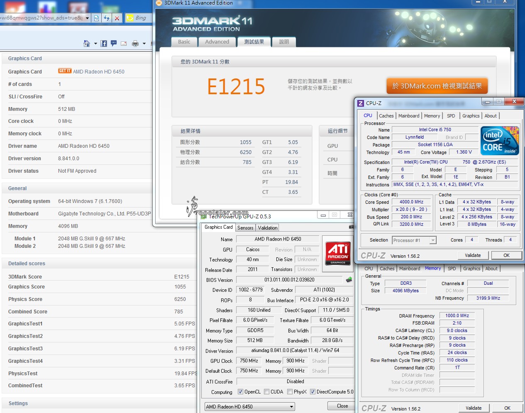The height and width of the screenshot is (413, 525).
Task: Open the Sensors tab in GPU-Z
Action: pos(245,228)
